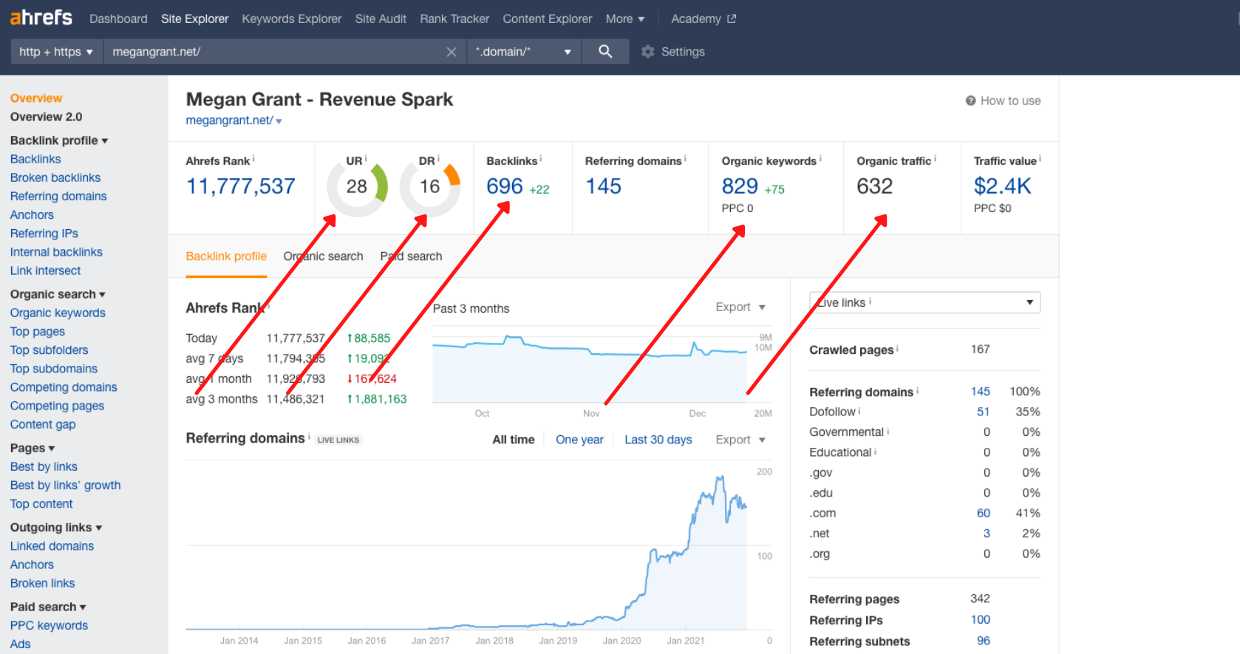Viewport: 1240px width, 654px height.
Task: Click the 696 backlinks count
Action: [505, 186]
